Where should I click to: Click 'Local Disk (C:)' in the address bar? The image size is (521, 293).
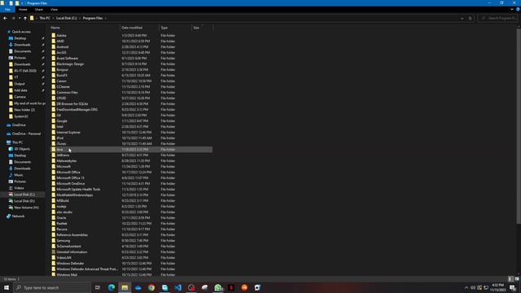(67, 18)
